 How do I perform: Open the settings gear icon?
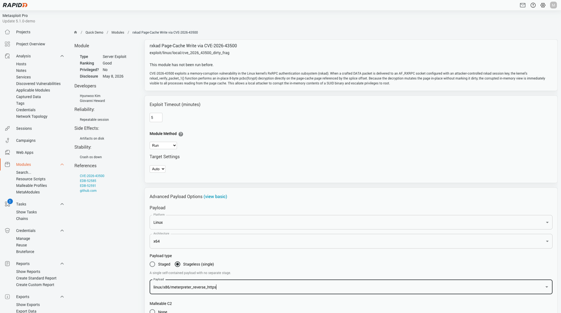click(543, 5)
